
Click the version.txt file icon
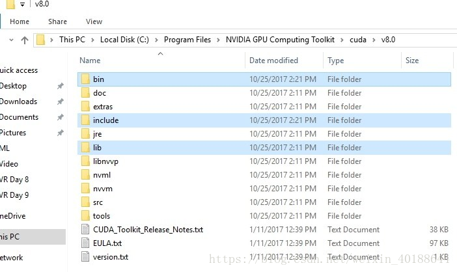[x=85, y=257]
